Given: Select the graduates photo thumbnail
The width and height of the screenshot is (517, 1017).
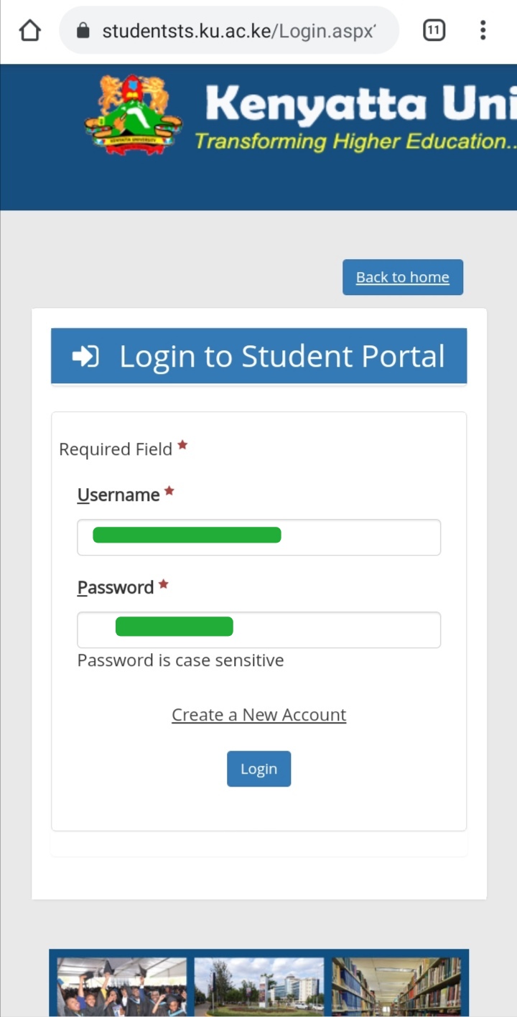Looking at the screenshot, I should (x=121, y=987).
